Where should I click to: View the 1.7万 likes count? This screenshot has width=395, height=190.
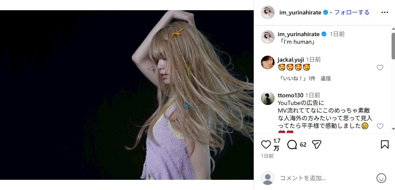click(277, 145)
